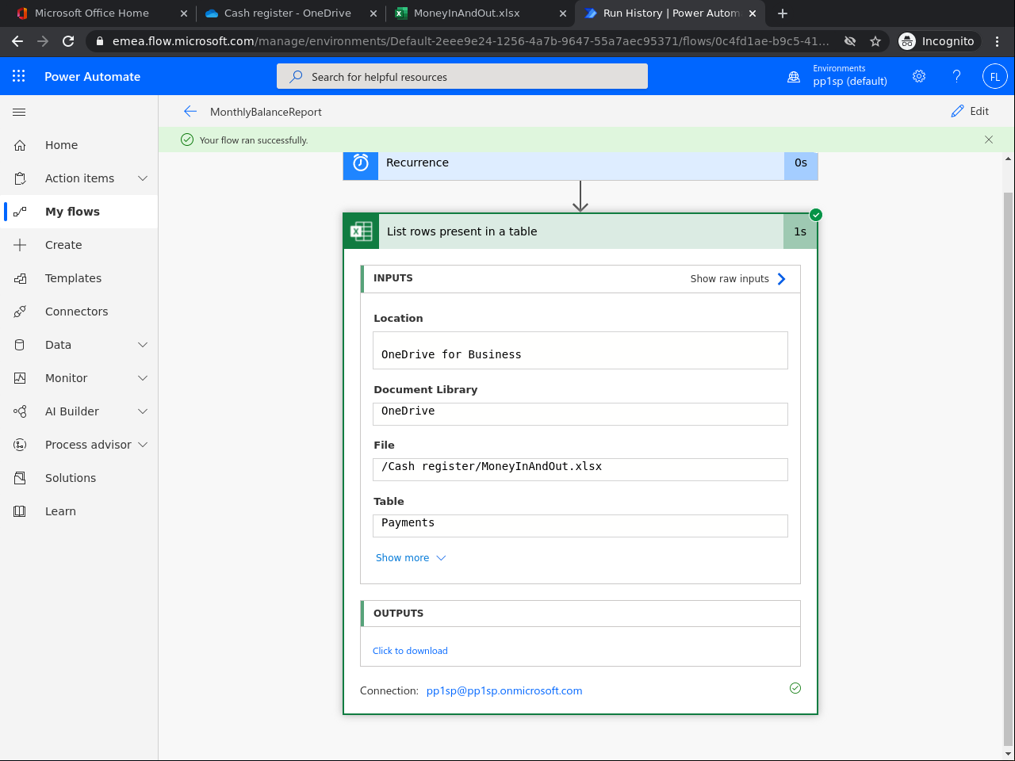Bookmark this page with star icon
The height and width of the screenshot is (761, 1015).
coord(875,41)
